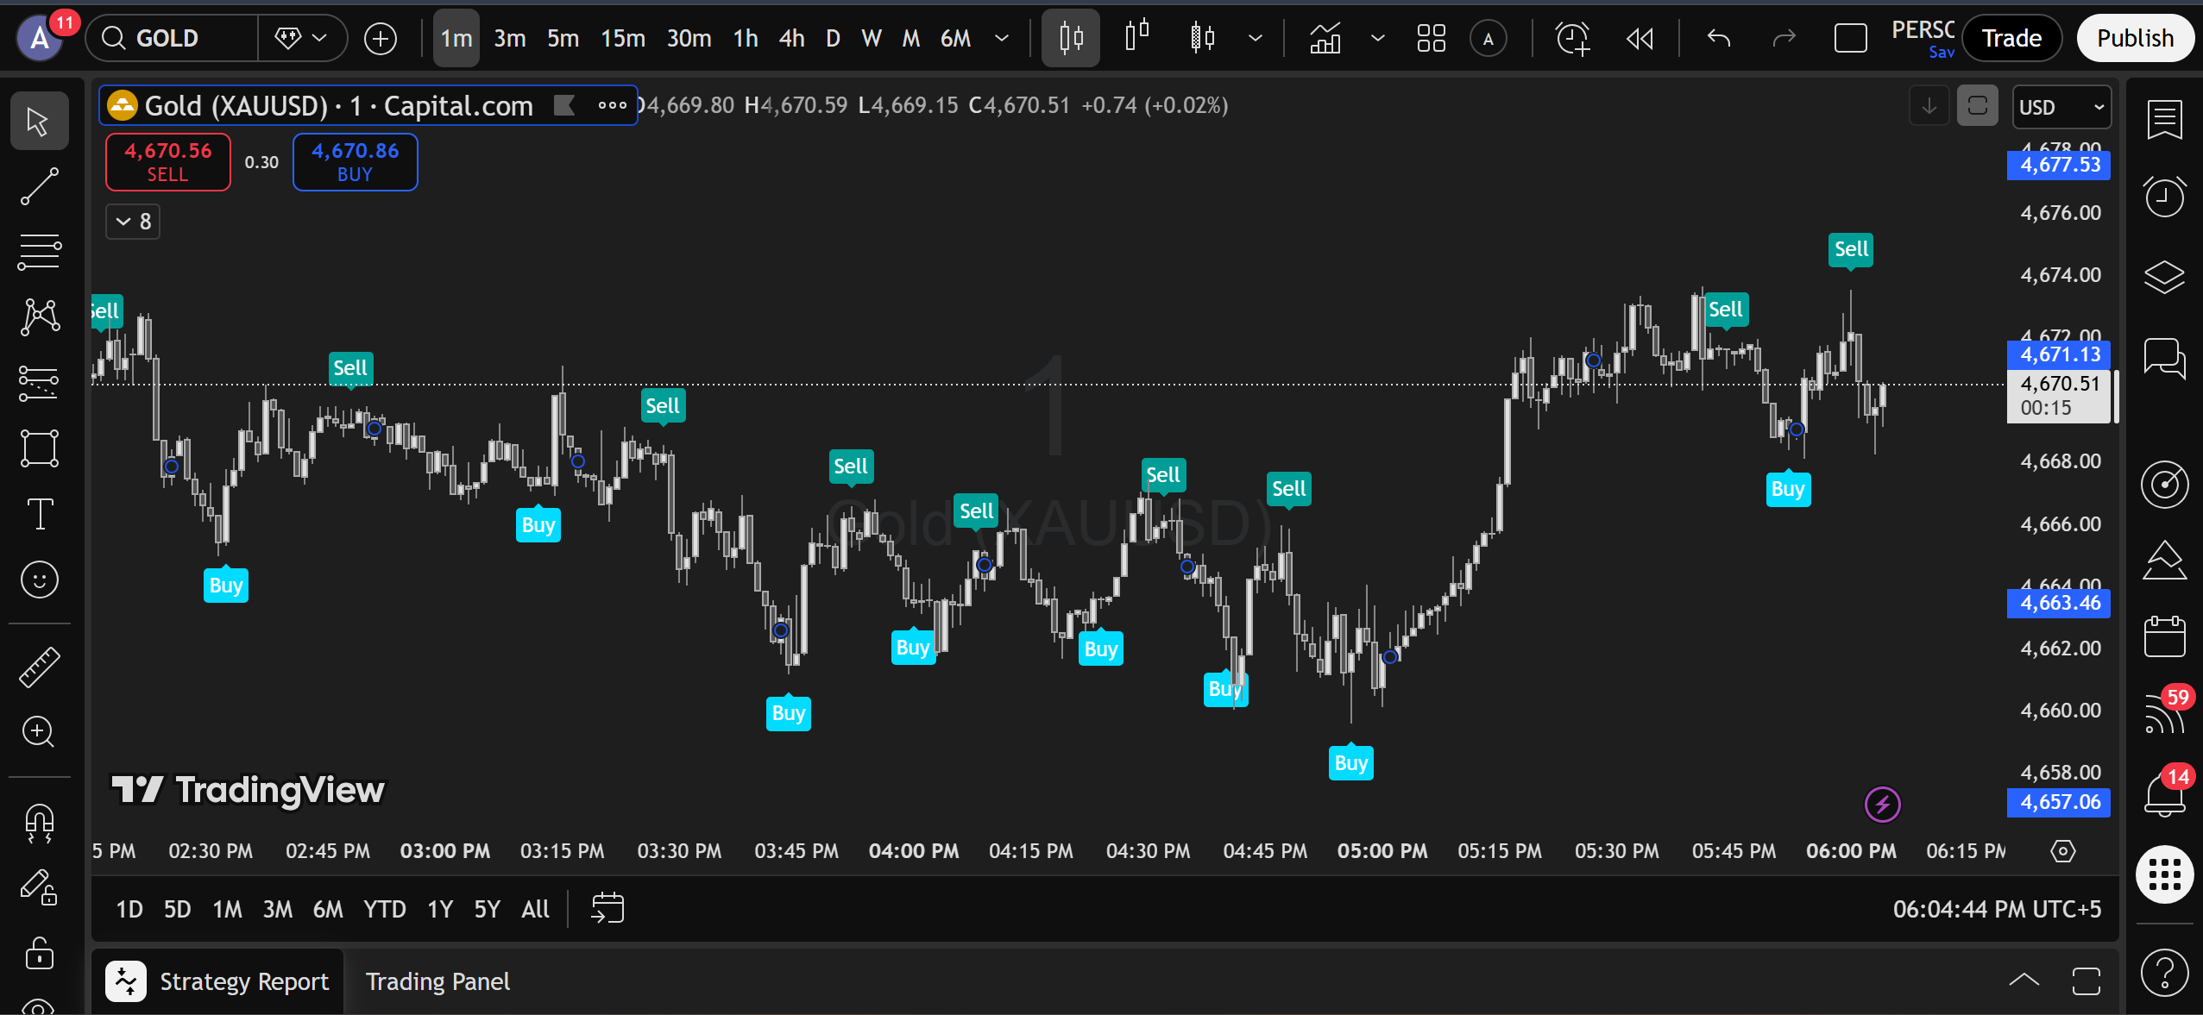Expand the indicators favorites dropdown
The height and width of the screenshot is (1015, 2203).
[x=1378, y=38]
